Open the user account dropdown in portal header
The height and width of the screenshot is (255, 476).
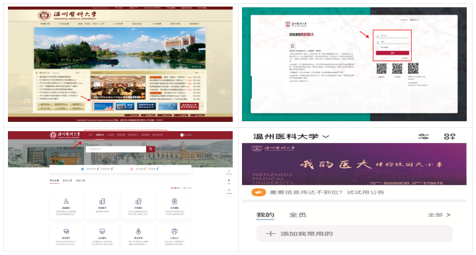(186, 135)
